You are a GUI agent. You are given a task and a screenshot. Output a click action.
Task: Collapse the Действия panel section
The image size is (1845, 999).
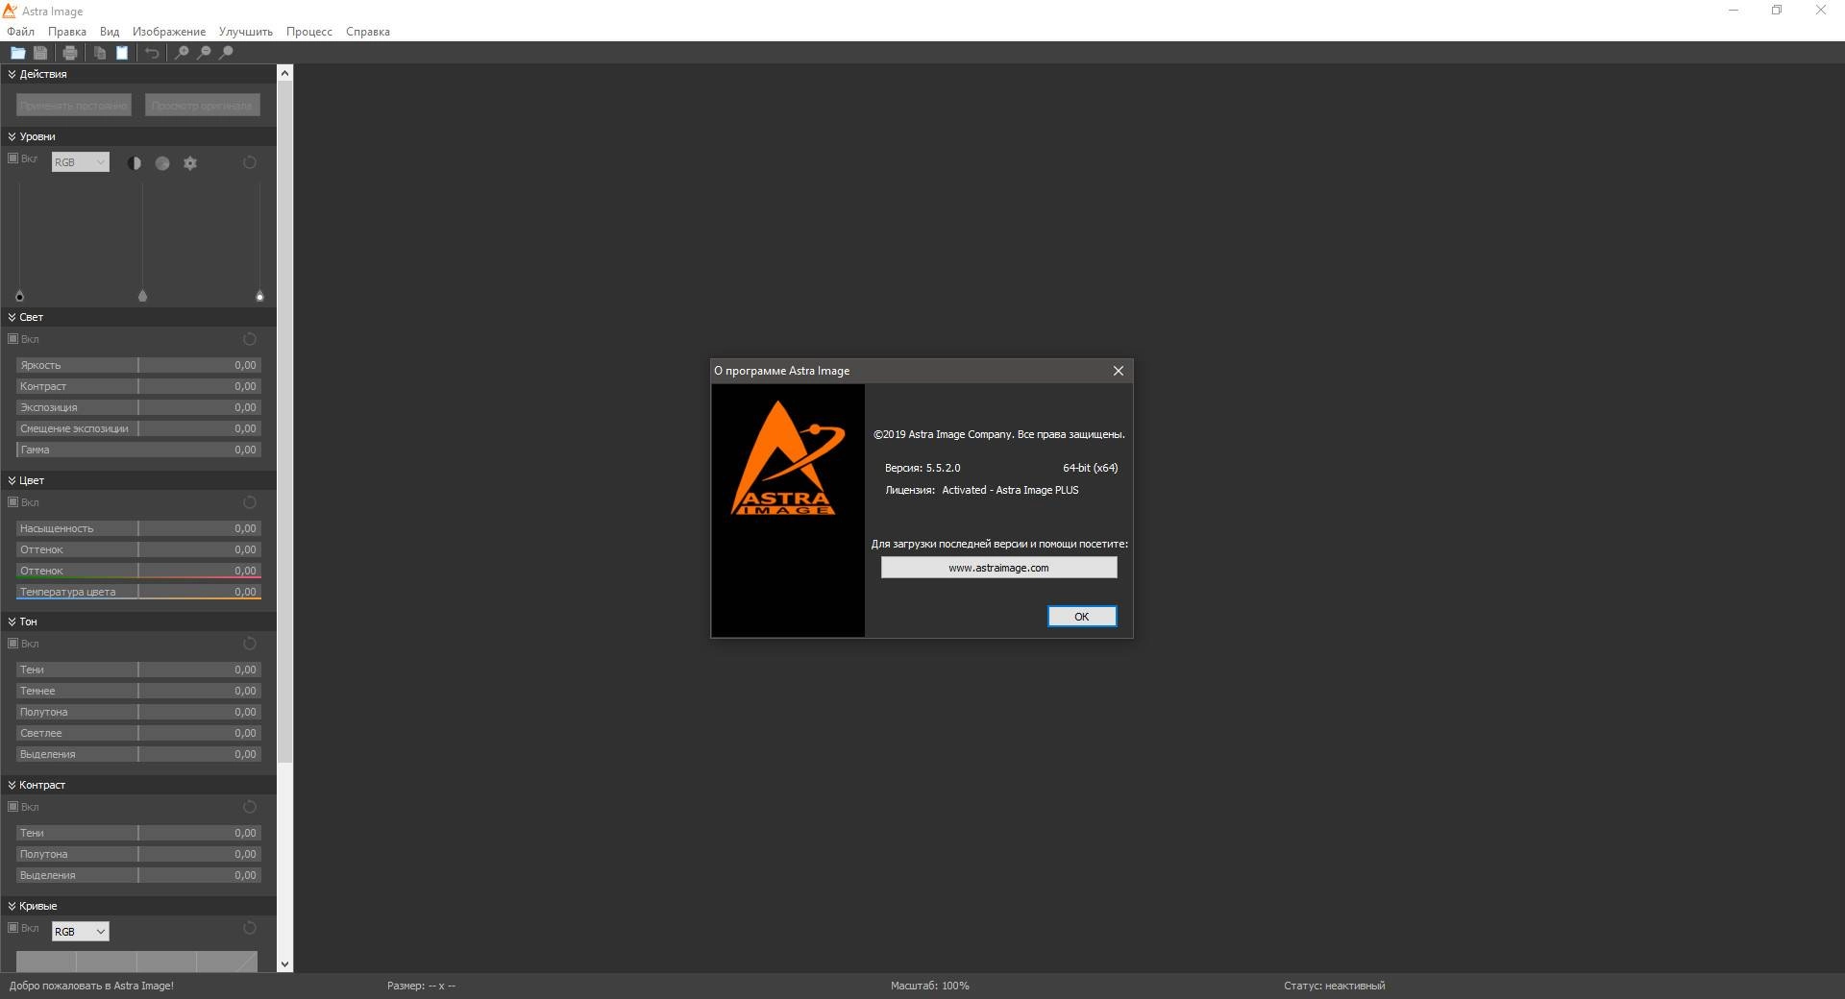pyautogui.click(x=12, y=74)
